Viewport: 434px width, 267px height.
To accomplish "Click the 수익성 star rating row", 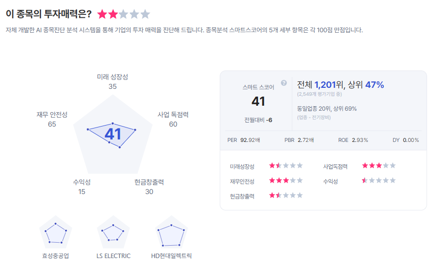I will (379, 181).
